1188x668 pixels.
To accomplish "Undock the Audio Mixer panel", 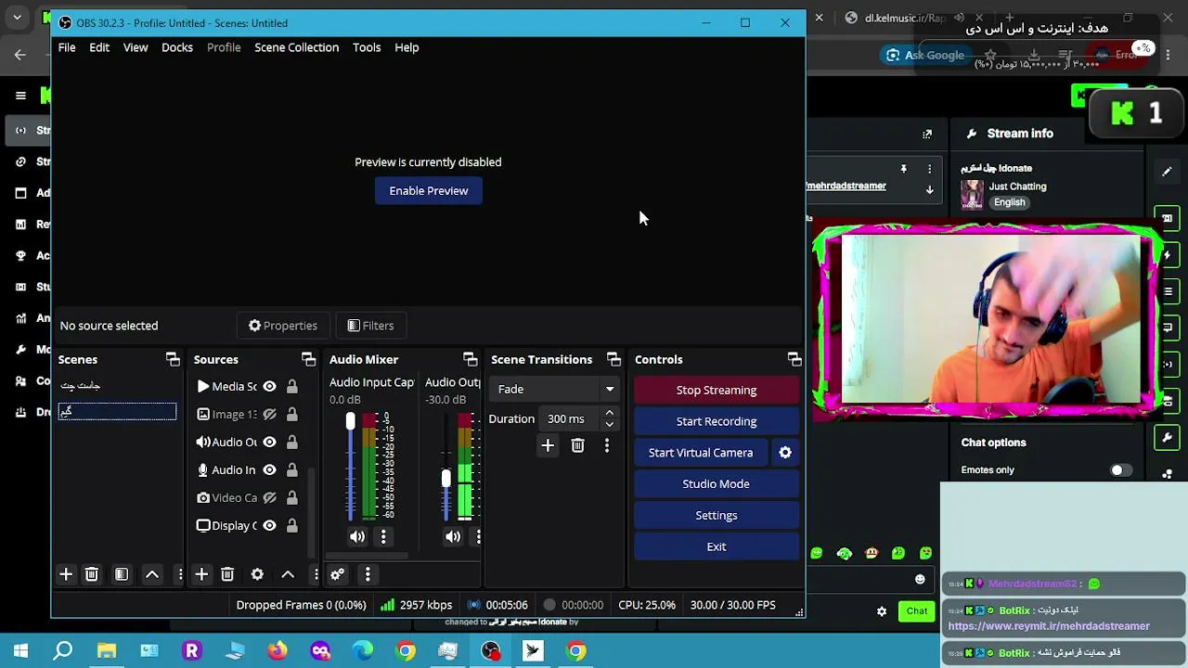I will coord(471,359).
